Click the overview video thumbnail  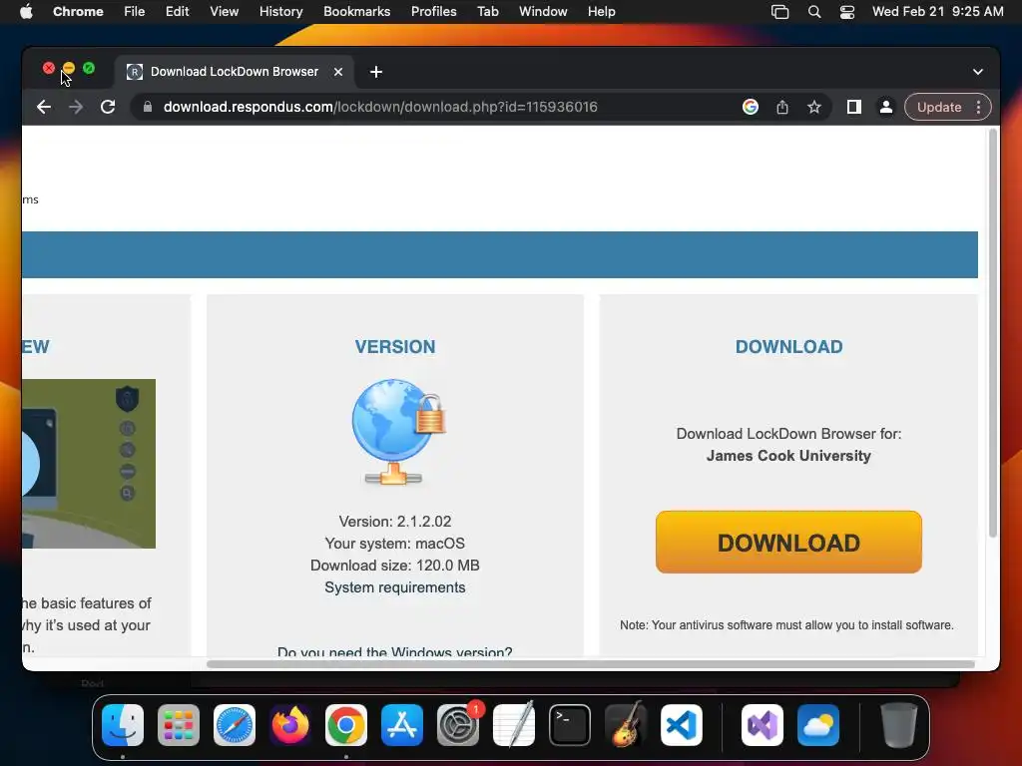pos(89,463)
